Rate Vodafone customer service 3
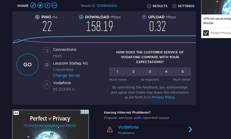Viewport: 231px width, 139px height. pos(150,72)
